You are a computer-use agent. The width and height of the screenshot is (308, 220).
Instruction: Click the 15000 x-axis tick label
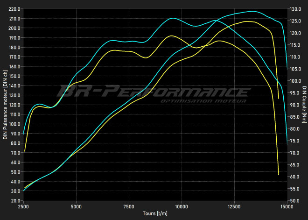pos(287,206)
